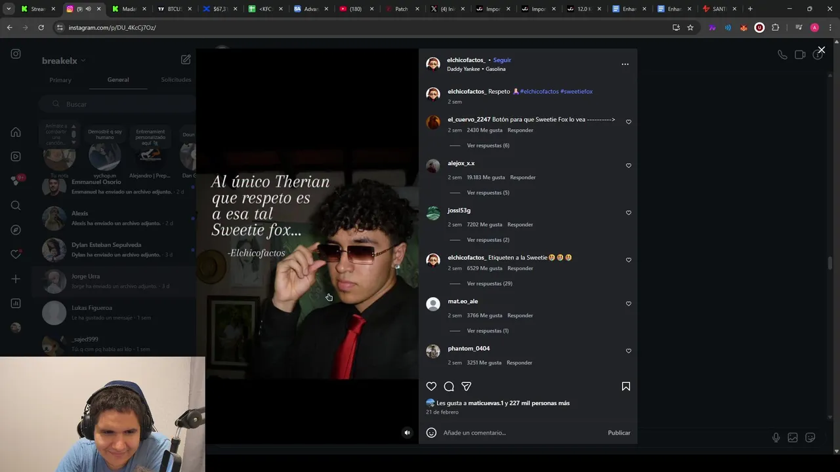
Task: Bookmark this page with the star icon
Action: pos(690,28)
